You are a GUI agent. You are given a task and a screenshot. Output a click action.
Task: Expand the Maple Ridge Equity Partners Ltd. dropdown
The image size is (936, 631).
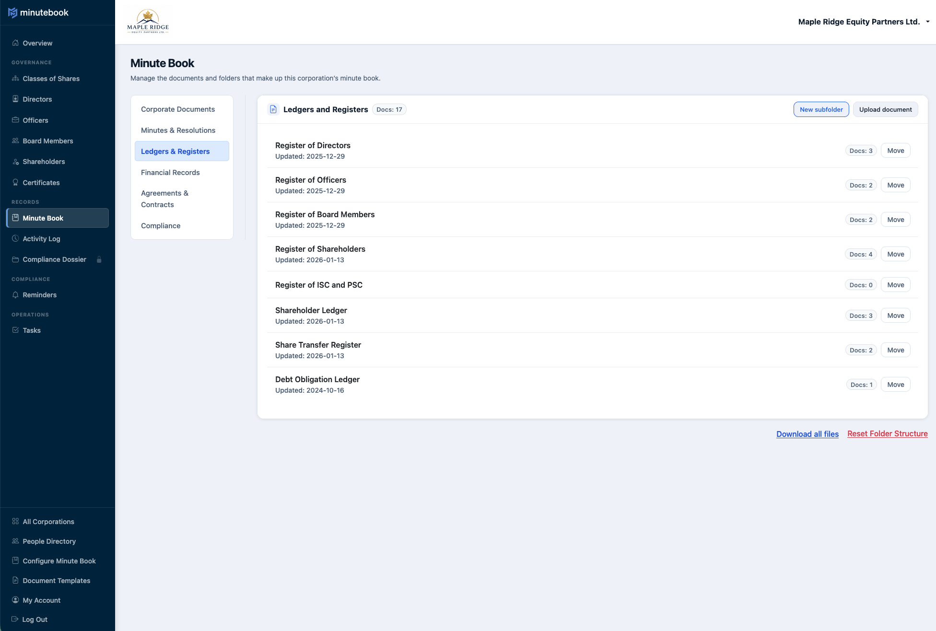click(x=927, y=22)
